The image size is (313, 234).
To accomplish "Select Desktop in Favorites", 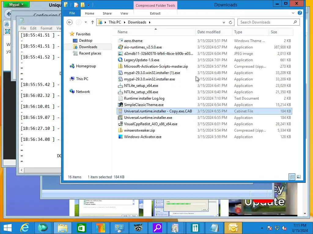I will click(x=86, y=41).
